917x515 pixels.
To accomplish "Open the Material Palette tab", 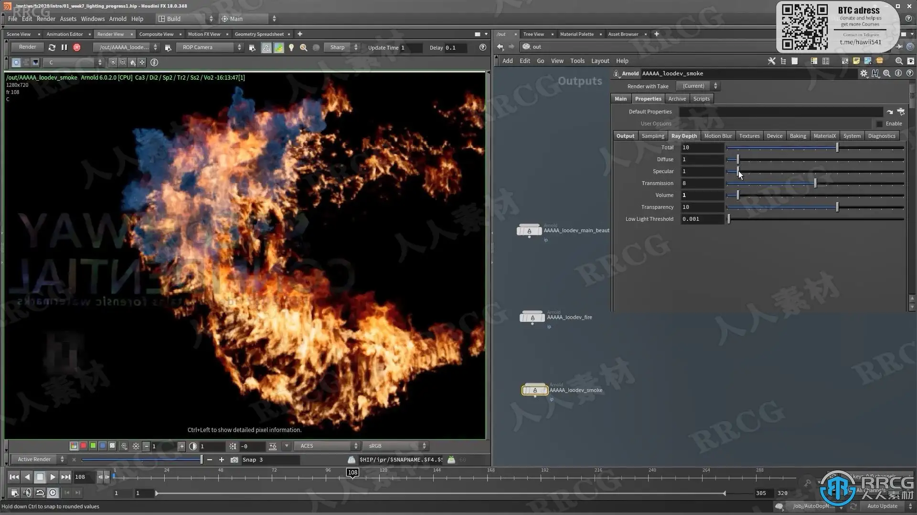I will [x=576, y=34].
